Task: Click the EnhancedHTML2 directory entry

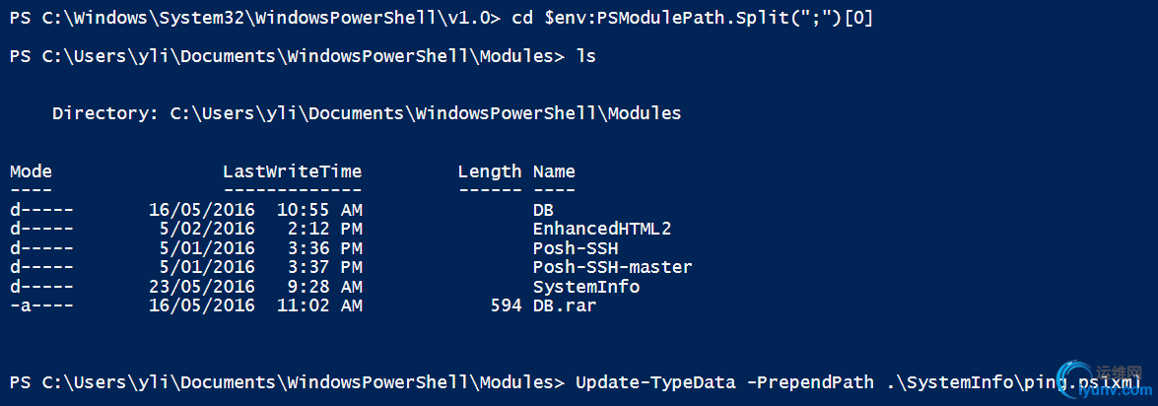Action: point(601,229)
